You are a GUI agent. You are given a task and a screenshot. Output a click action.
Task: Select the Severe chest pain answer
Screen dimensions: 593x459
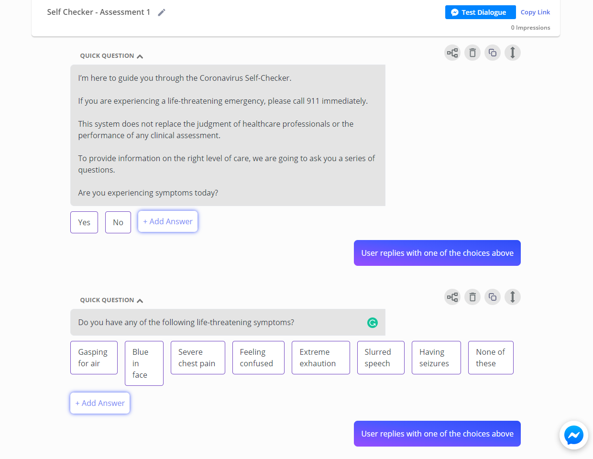[198, 358]
